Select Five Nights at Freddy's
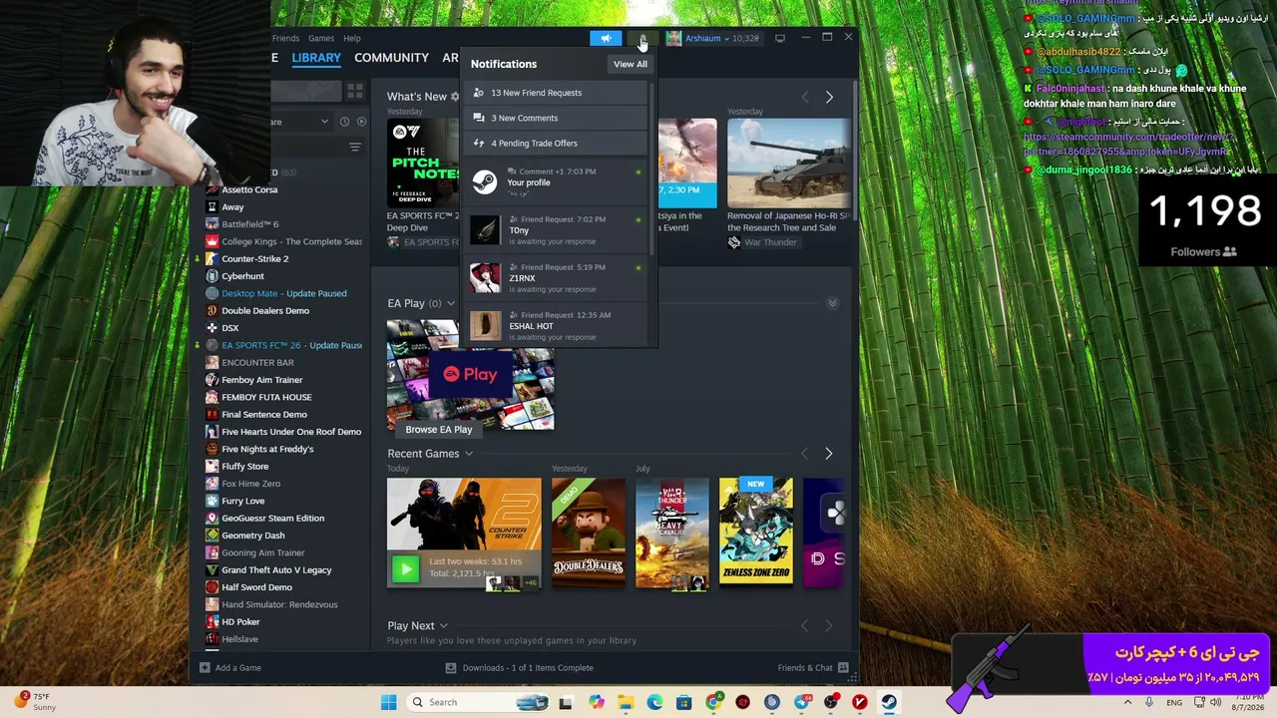This screenshot has width=1277, height=718. [x=267, y=449]
